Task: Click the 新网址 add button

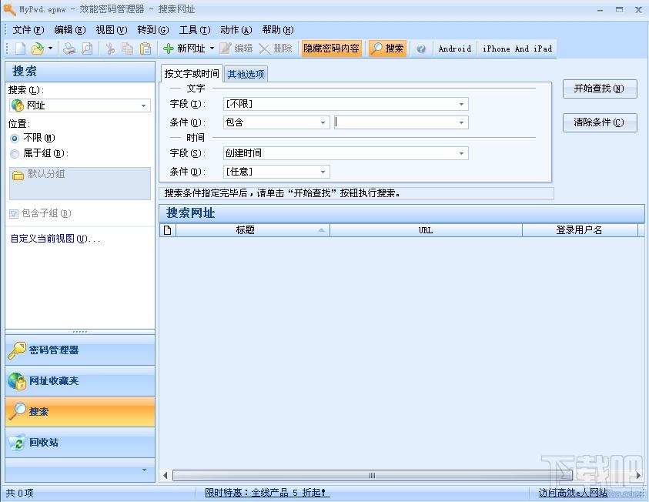Action: point(184,49)
